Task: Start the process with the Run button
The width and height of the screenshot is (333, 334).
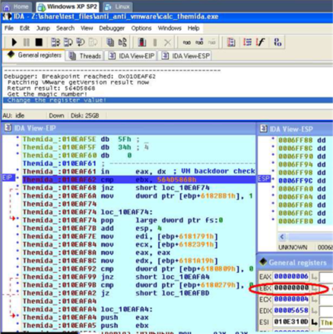Action: click(14, 42)
